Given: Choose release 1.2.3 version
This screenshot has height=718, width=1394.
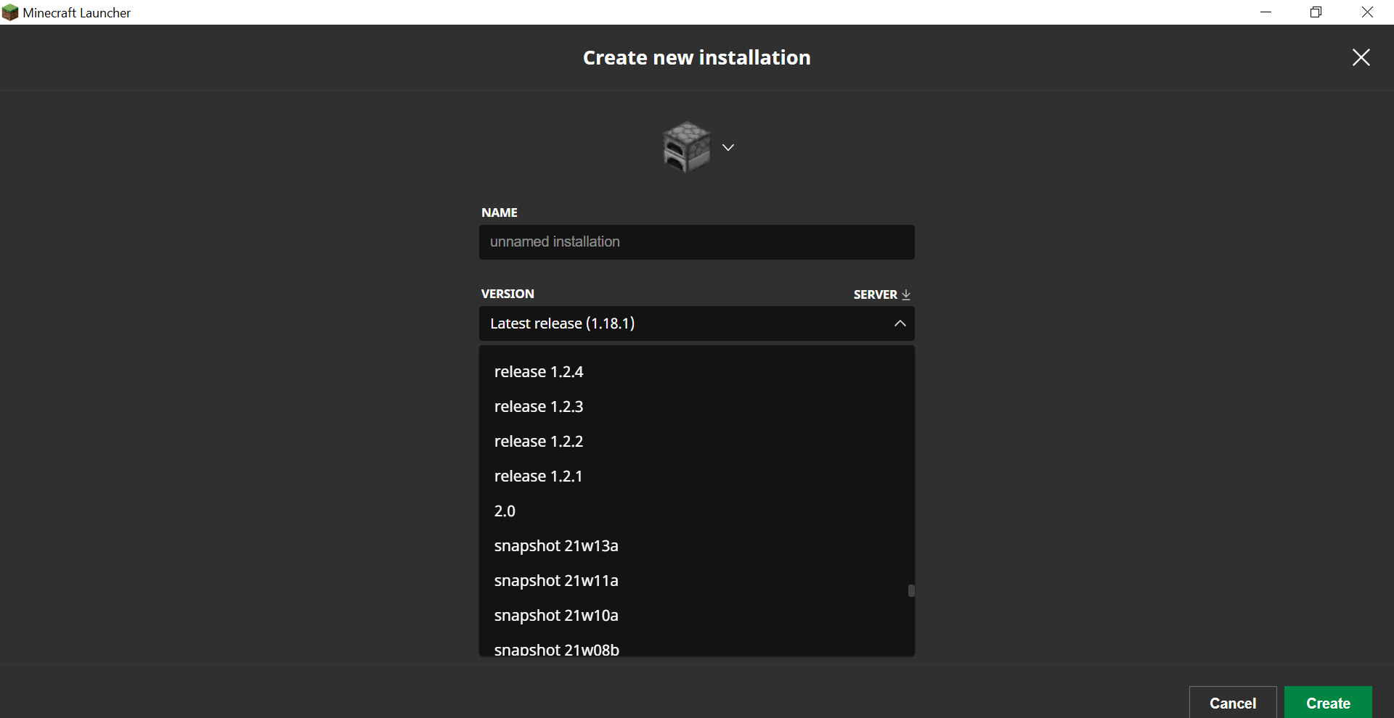Looking at the screenshot, I should [539, 407].
